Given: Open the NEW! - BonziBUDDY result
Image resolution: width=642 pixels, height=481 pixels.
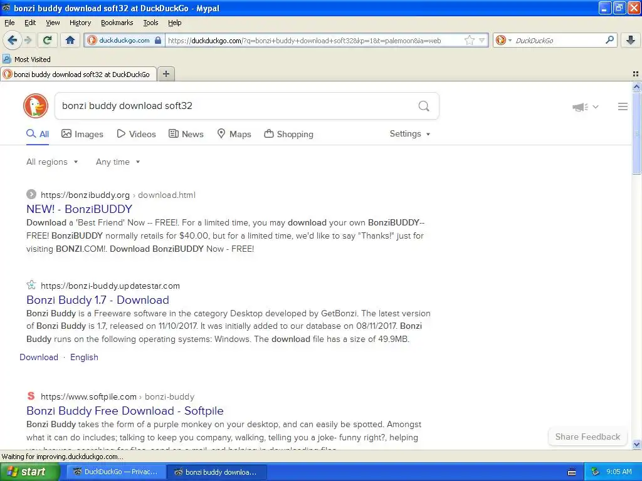Looking at the screenshot, I should 80,209.
